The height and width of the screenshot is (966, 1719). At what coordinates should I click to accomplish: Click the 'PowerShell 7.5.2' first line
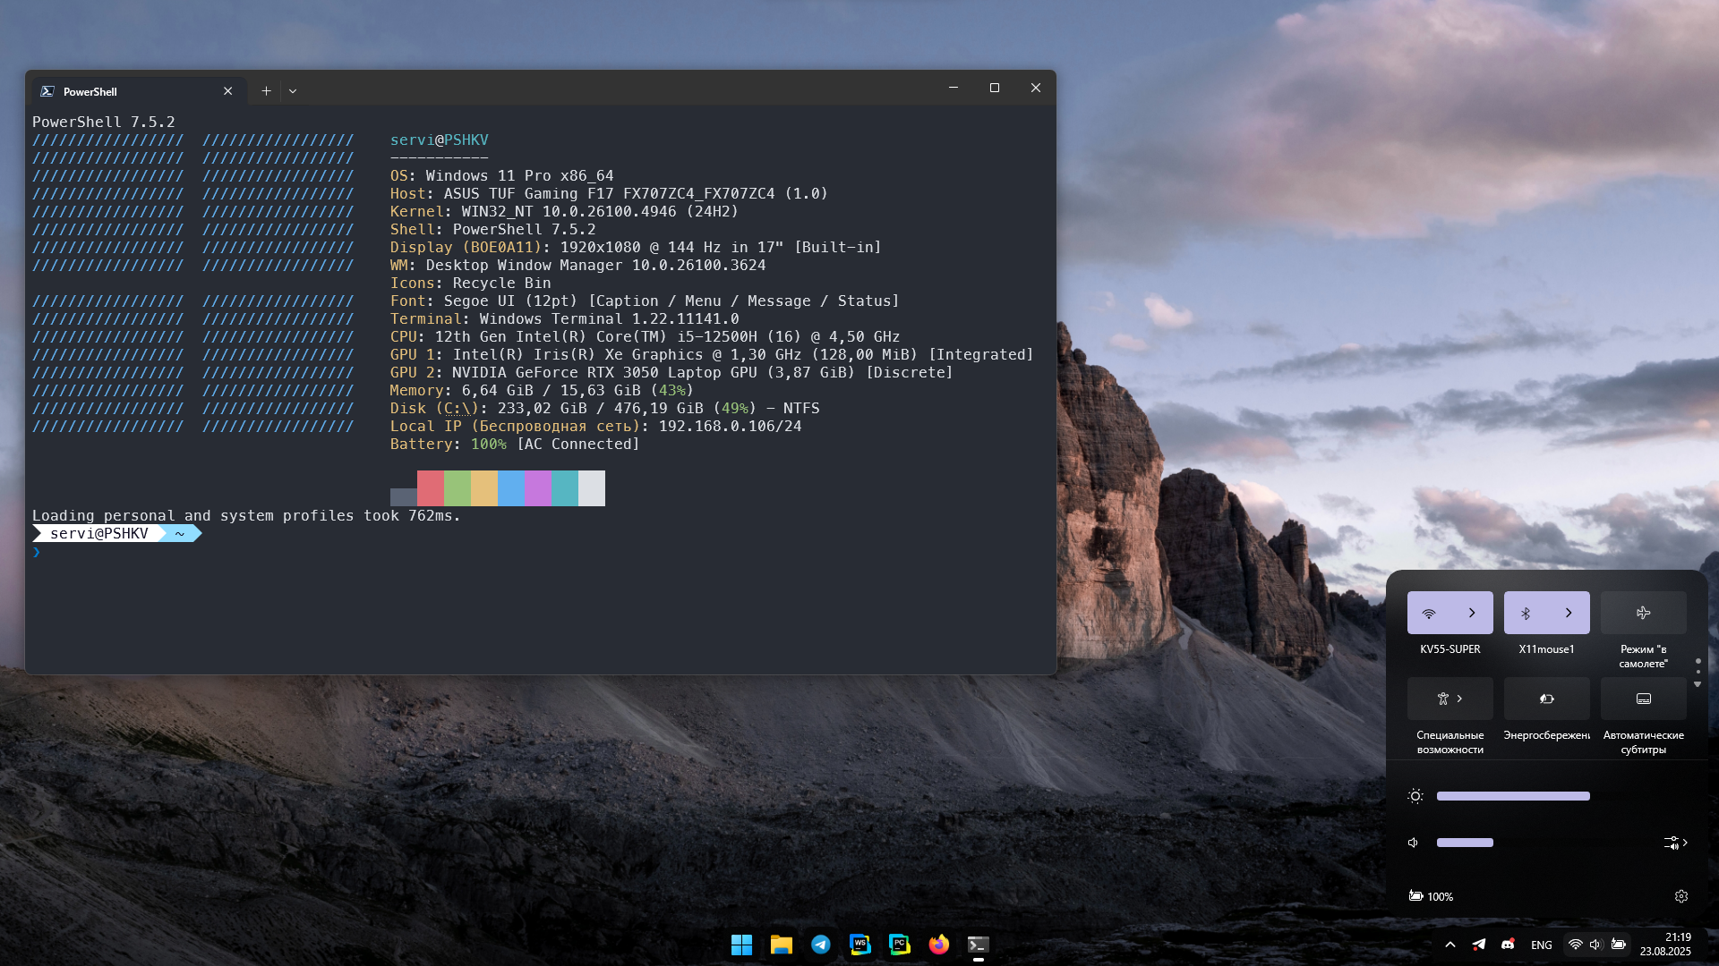point(104,123)
